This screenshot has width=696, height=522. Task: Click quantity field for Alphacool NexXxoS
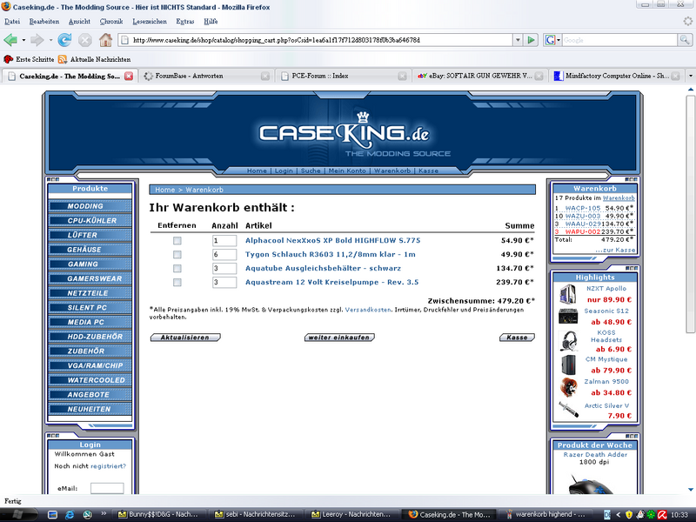[224, 241]
